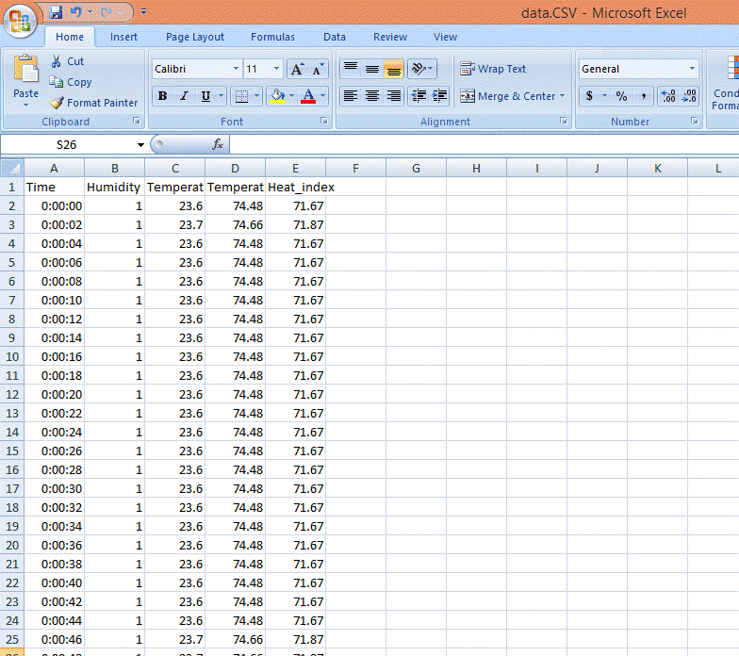Apply accounting dollar number format
Image resolution: width=739 pixels, height=656 pixels.
point(590,96)
